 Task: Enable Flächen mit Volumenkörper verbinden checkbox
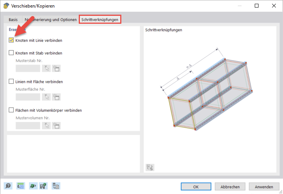coord(11,110)
